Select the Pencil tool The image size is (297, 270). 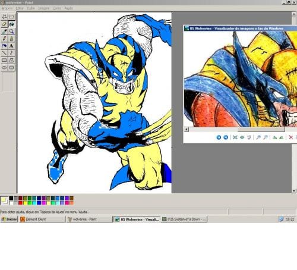[x=4, y=39]
